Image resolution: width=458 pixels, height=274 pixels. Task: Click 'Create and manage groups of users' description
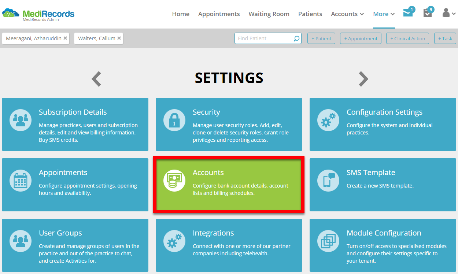tap(89, 253)
